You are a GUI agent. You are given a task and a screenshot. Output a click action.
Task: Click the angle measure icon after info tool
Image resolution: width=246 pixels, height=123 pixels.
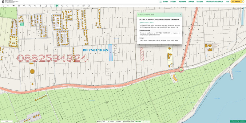[x=62, y=6]
